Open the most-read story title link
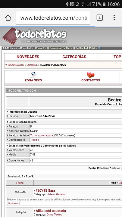The height and width of the screenshot is (217, 122). (x=42, y=135)
